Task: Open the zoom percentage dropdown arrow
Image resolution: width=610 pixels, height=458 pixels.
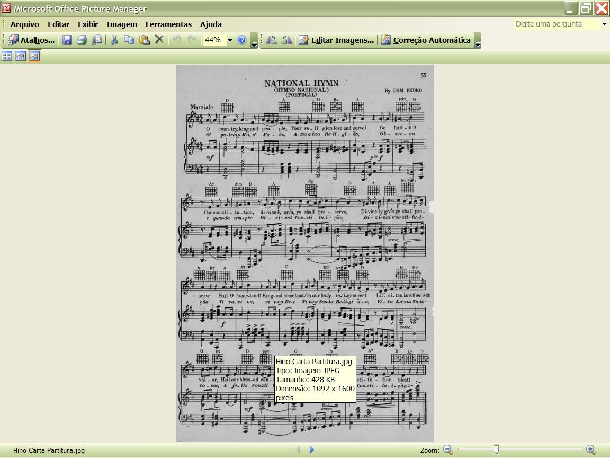Action: [230, 40]
